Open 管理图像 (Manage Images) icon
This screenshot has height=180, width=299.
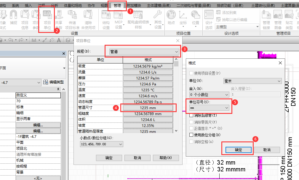pyautogui.click(x=278, y=15)
